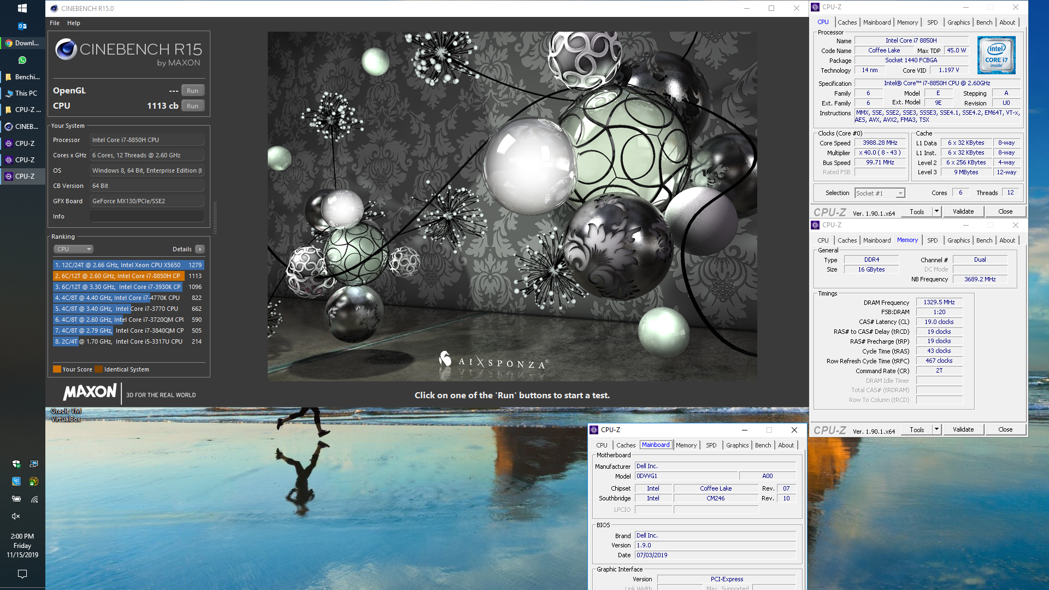This screenshot has width=1049, height=590.
Task: Switch to Bench tab in top CPU-Z window
Action: pos(985,22)
